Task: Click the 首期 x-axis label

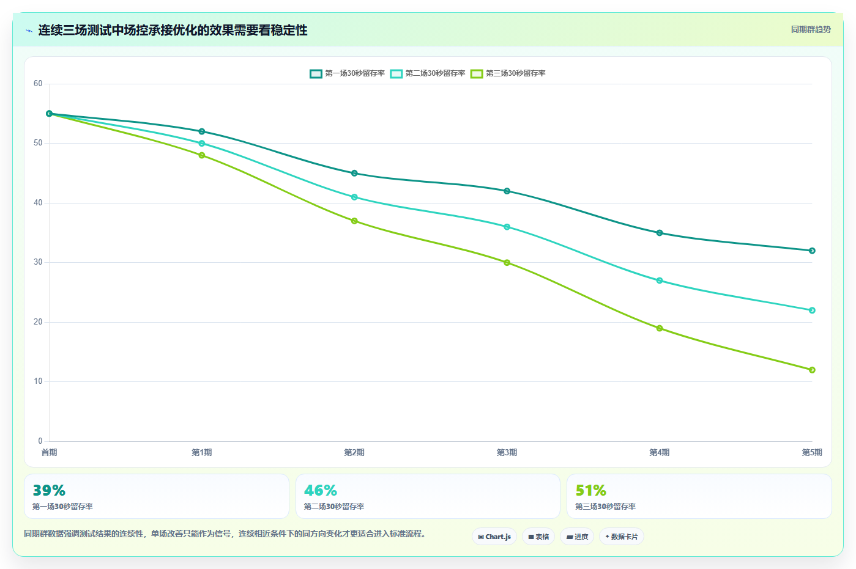Action: pos(50,452)
